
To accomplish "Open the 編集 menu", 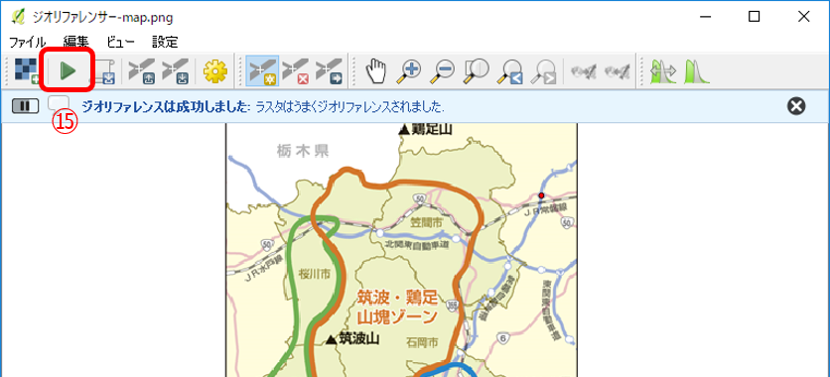I will click(76, 42).
